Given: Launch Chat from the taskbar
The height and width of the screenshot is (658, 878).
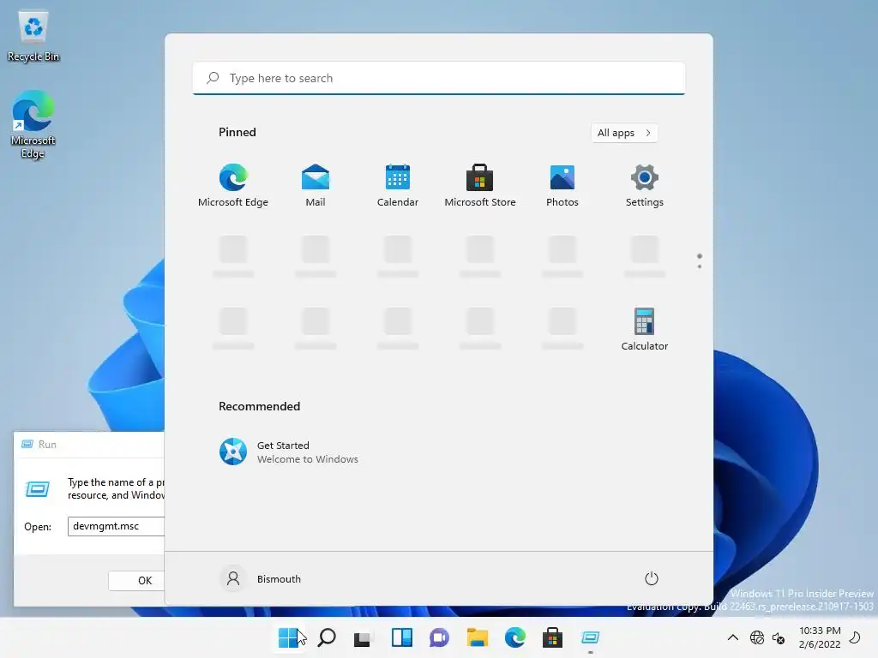Looking at the screenshot, I should (439, 637).
